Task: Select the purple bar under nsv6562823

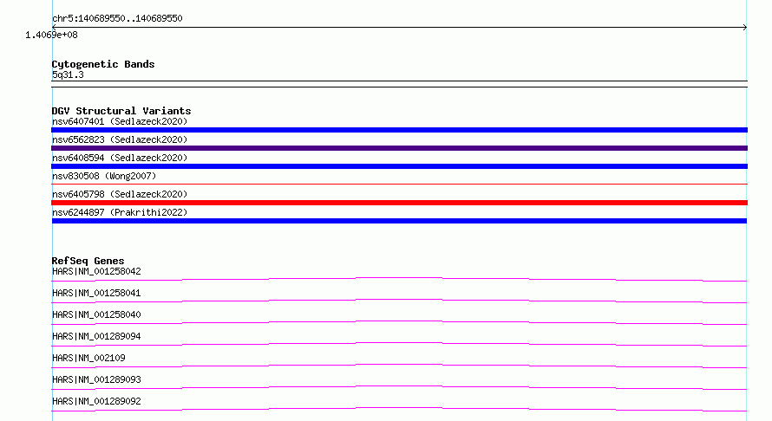Action: point(399,148)
